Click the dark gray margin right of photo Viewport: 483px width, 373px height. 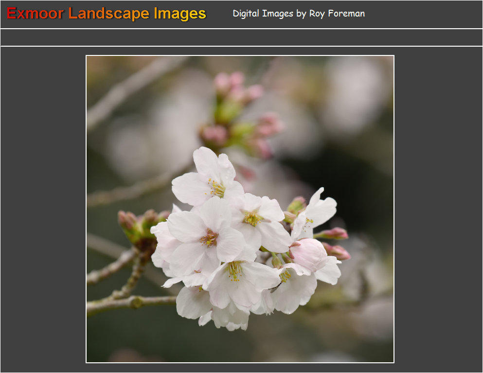tap(438, 209)
